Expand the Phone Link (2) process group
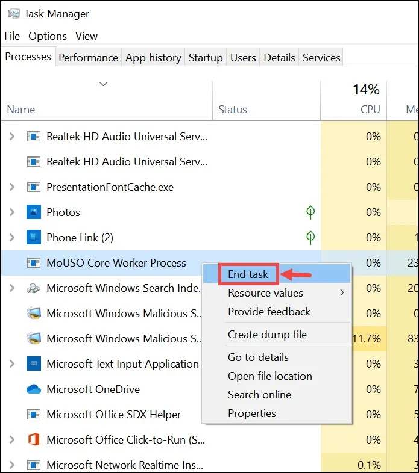 click(x=12, y=238)
